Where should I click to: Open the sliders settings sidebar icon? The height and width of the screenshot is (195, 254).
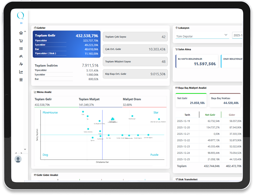point(21,80)
